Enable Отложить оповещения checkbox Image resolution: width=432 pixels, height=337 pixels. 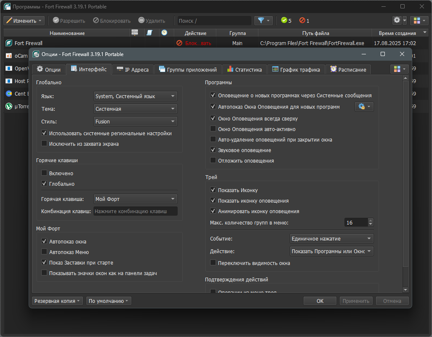[x=213, y=160]
